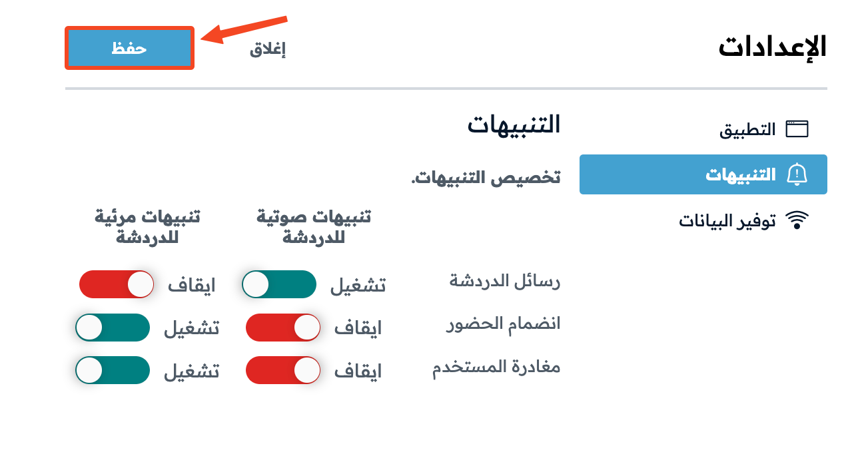Turn off audio alerts for رسائل الدردشة
This screenshot has width=854, height=466.
[279, 284]
